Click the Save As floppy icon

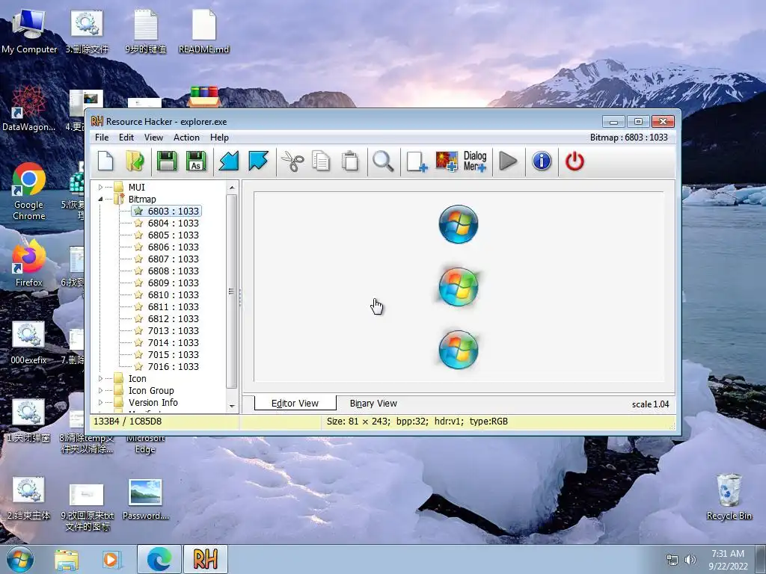point(197,161)
